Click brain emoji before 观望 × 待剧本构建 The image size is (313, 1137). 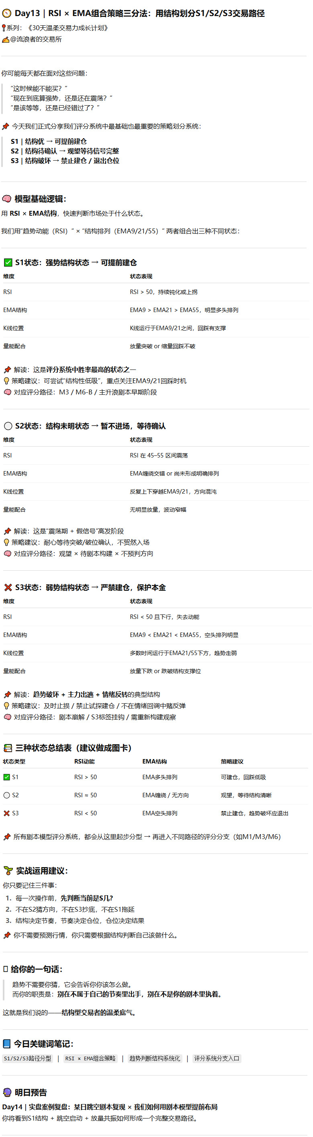8,553
